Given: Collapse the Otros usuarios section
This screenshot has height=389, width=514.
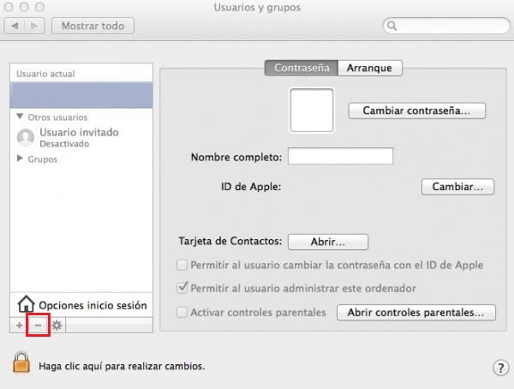Looking at the screenshot, I should (x=20, y=117).
